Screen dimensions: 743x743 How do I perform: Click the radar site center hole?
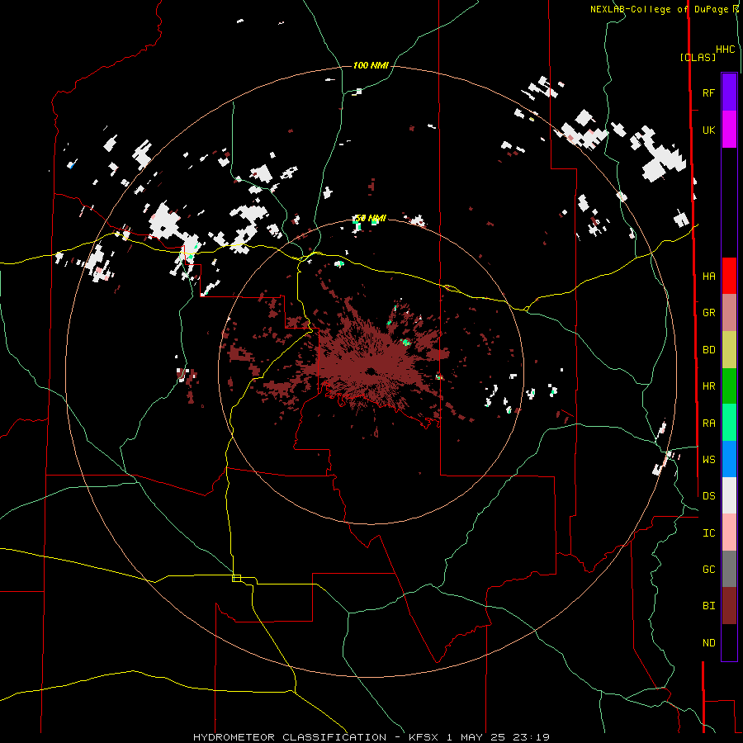coord(371,371)
